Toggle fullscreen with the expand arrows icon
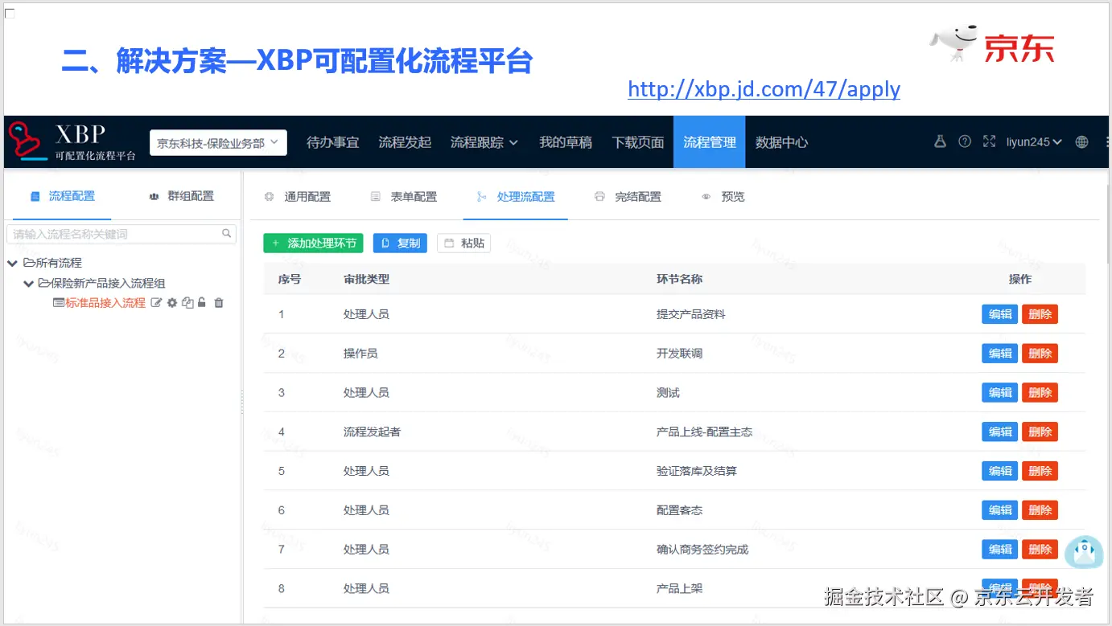 click(x=989, y=141)
